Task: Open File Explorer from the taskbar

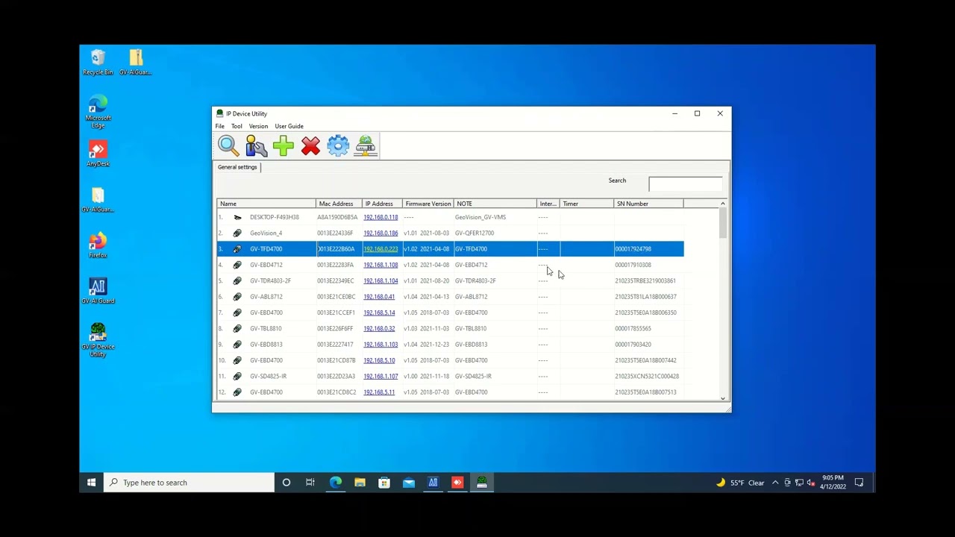Action: click(x=360, y=483)
